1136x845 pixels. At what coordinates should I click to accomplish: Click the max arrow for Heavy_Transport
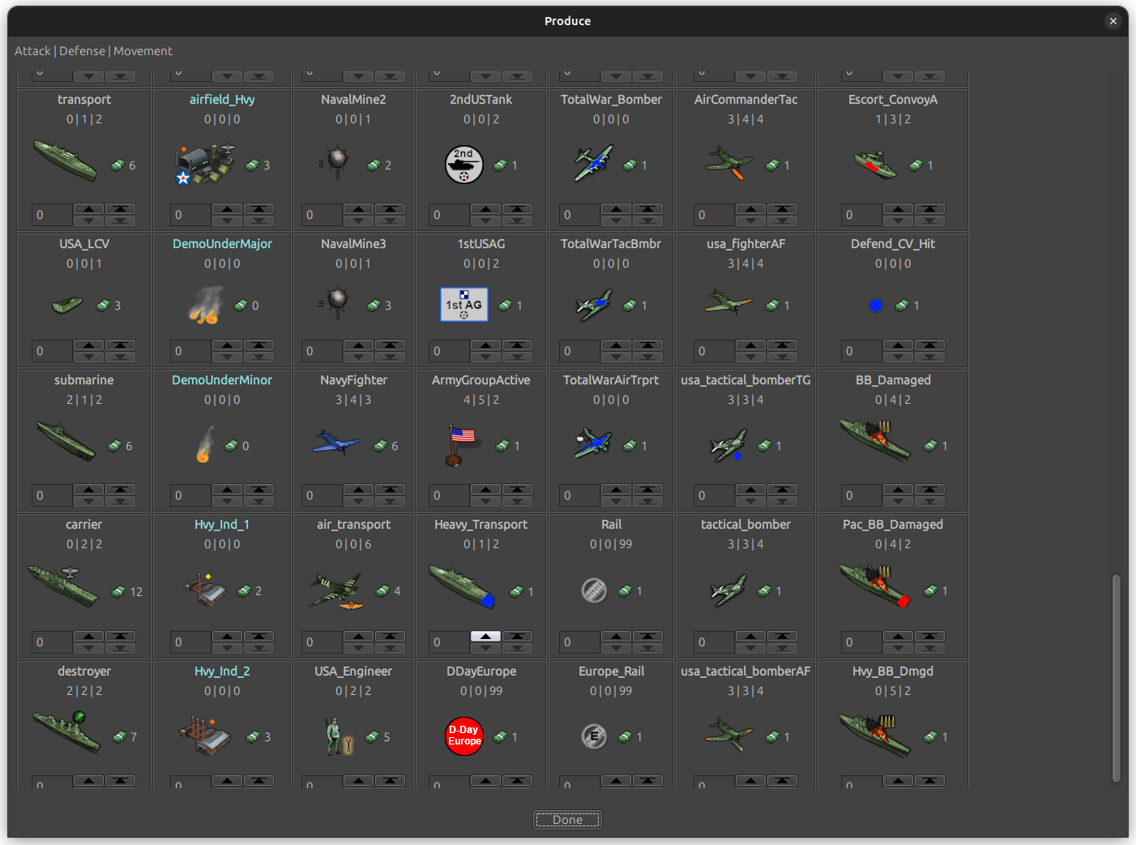point(517,637)
